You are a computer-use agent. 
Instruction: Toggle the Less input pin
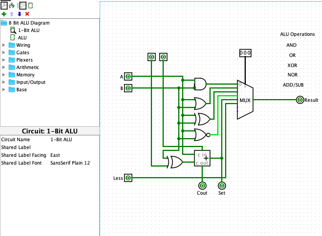[x=128, y=178]
